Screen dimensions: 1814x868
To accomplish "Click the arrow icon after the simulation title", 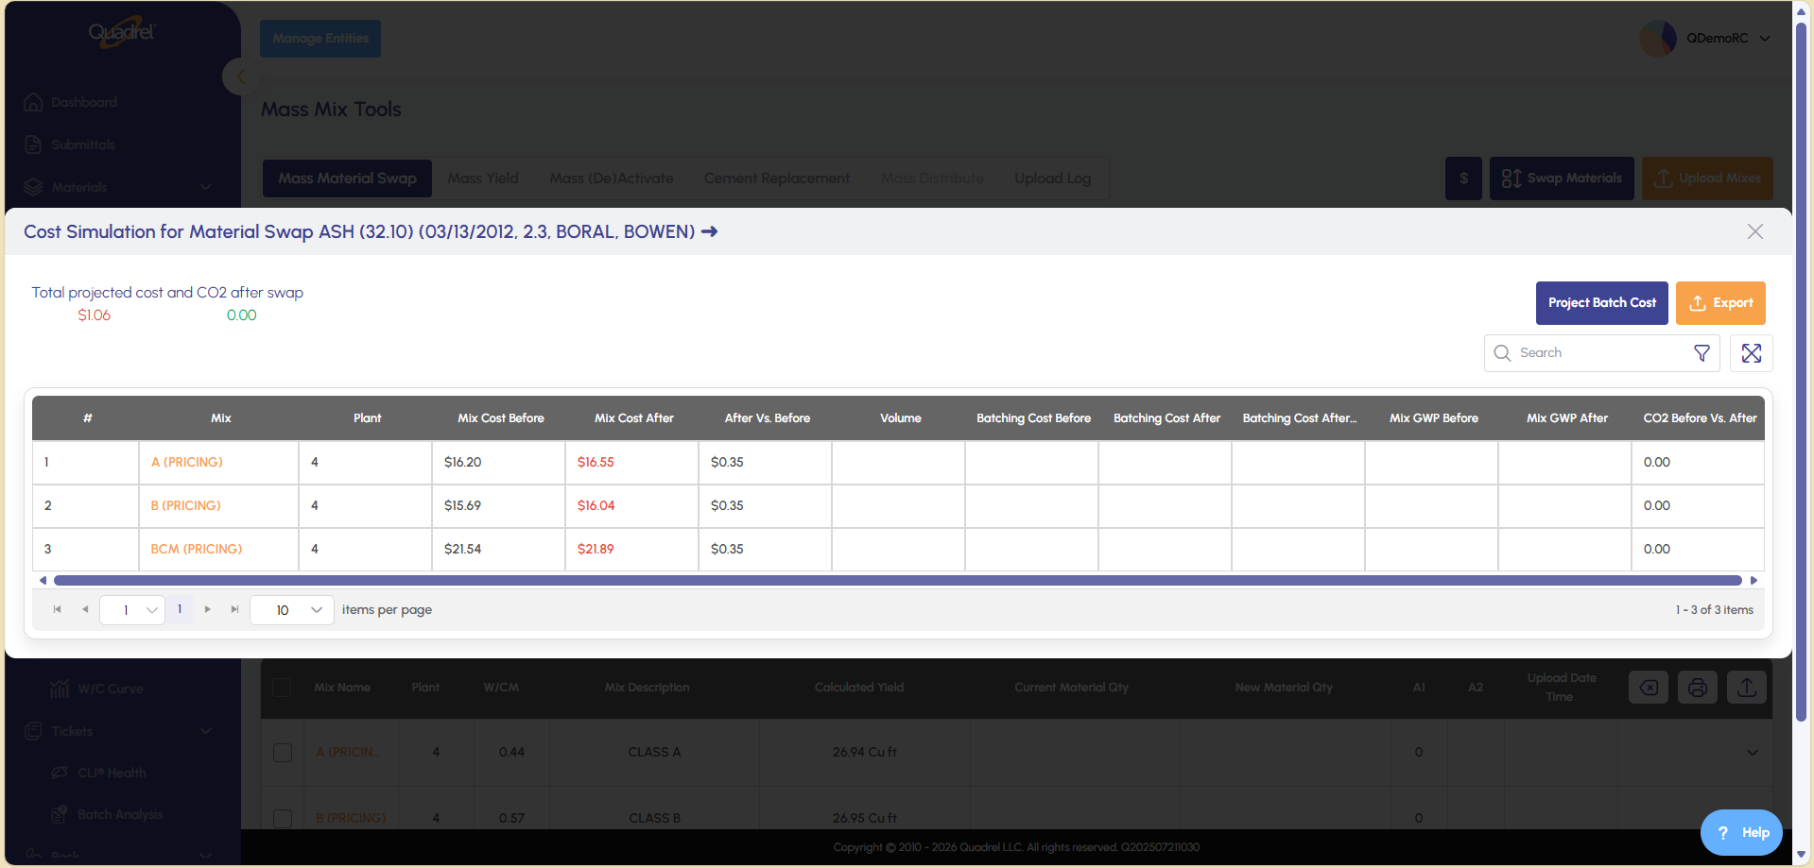I will tap(709, 231).
